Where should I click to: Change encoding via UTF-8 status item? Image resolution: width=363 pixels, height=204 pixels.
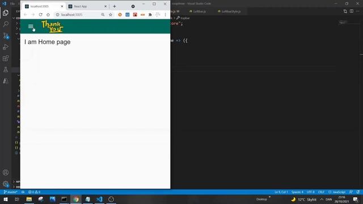coord(310,192)
